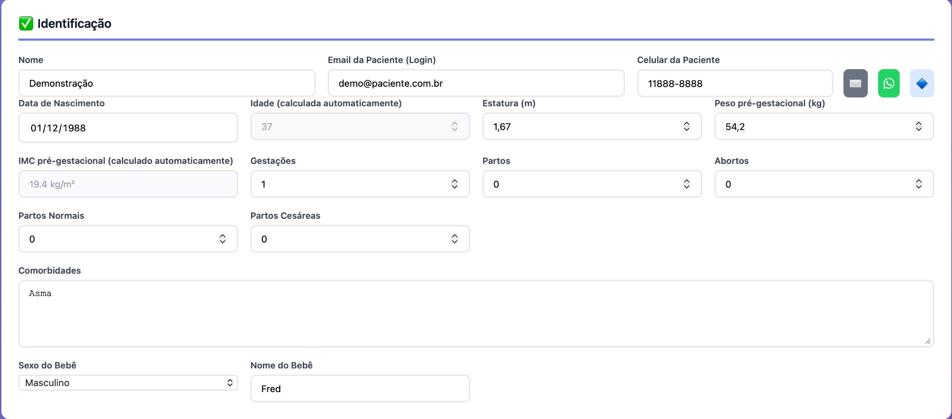Click the Partos number field

(592, 184)
